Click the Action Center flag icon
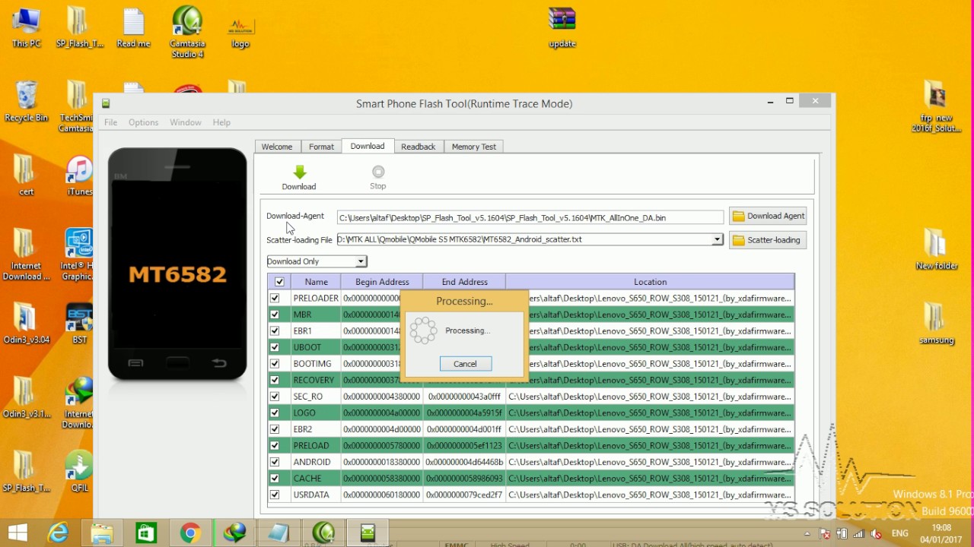Image resolution: width=974 pixels, height=547 pixels. (x=826, y=533)
